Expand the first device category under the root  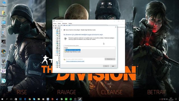(x=55, y=30)
